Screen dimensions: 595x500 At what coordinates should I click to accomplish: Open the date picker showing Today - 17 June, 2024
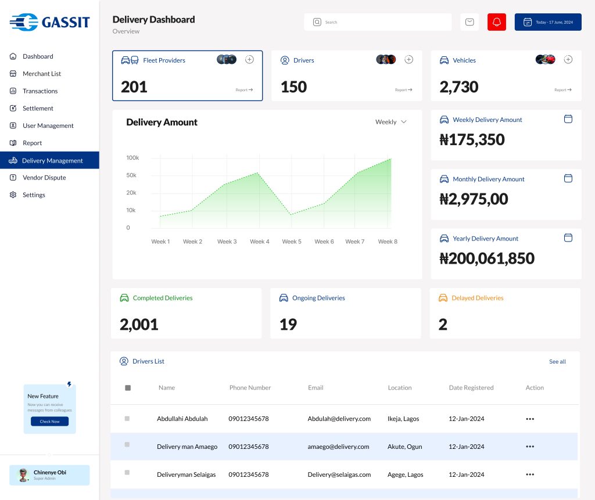click(548, 22)
